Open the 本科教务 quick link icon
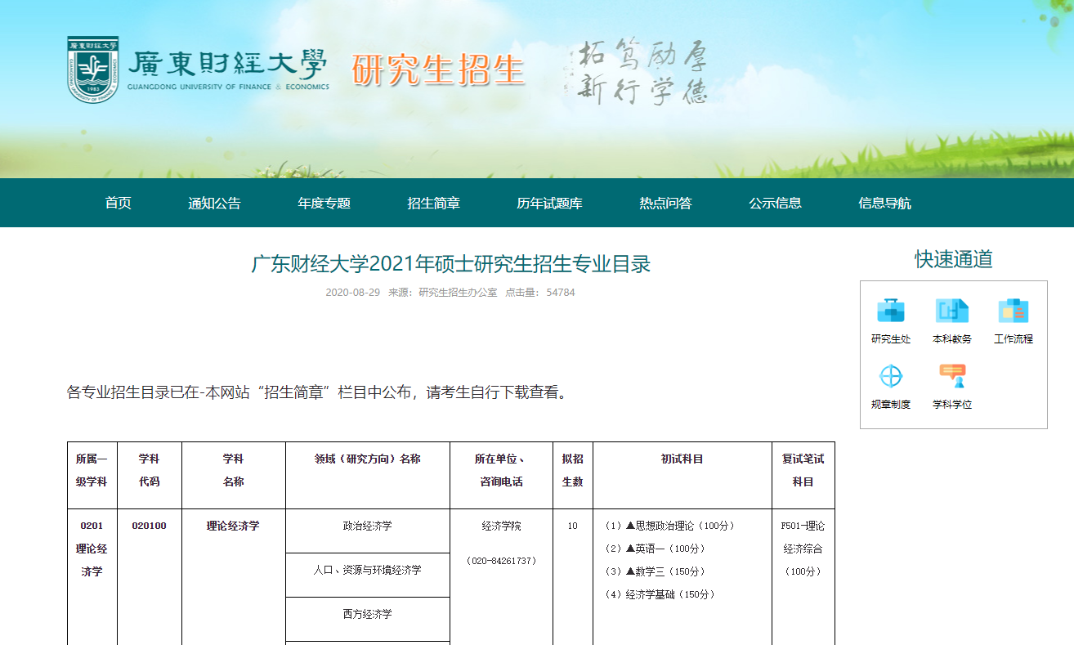The image size is (1074, 645). [951, 311]
